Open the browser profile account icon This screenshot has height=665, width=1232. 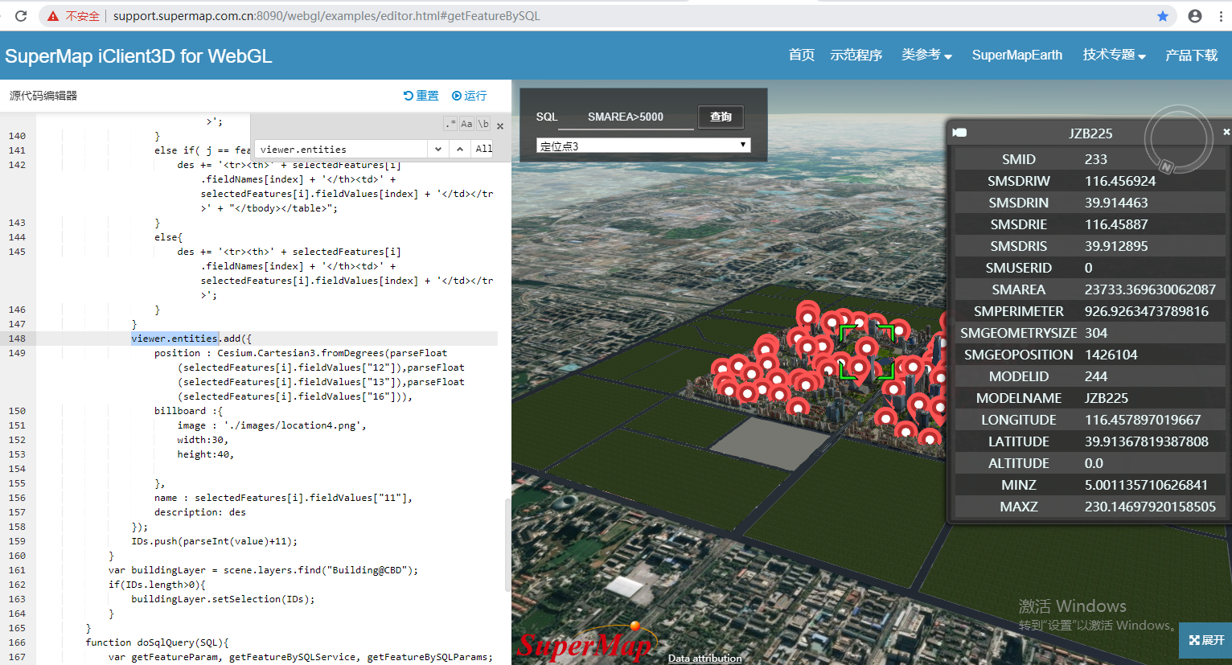(1195, 16)
